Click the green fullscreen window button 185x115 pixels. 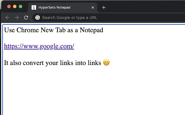[x=21, y=7]
